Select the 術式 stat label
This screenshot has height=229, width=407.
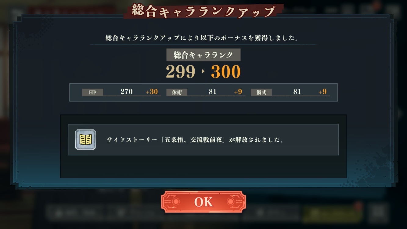tap(261, 93)
